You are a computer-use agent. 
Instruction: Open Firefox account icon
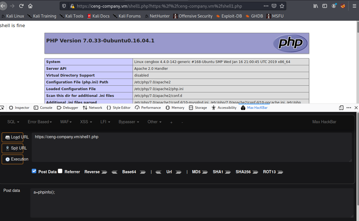tap(334, 6)
